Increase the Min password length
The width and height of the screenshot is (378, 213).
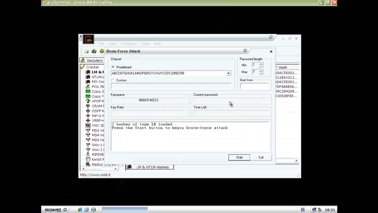(261, 64)
